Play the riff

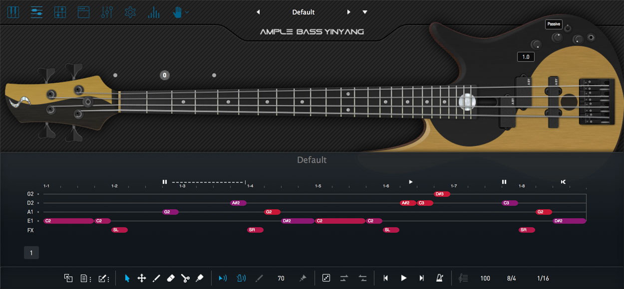(x=404, y=278)
